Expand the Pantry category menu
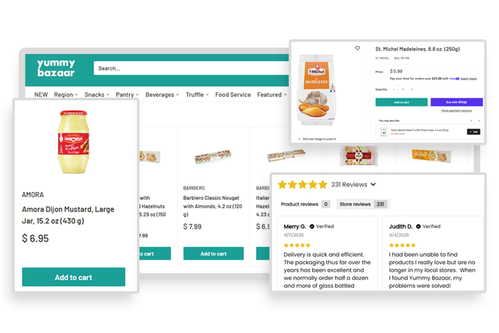 127,94
